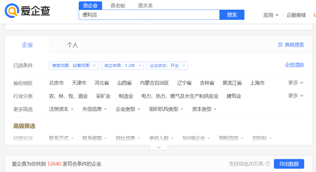Clear all filters with 全部清除
Image resolution: width=316 pixels, height=172 pixels.
point(294,65)
